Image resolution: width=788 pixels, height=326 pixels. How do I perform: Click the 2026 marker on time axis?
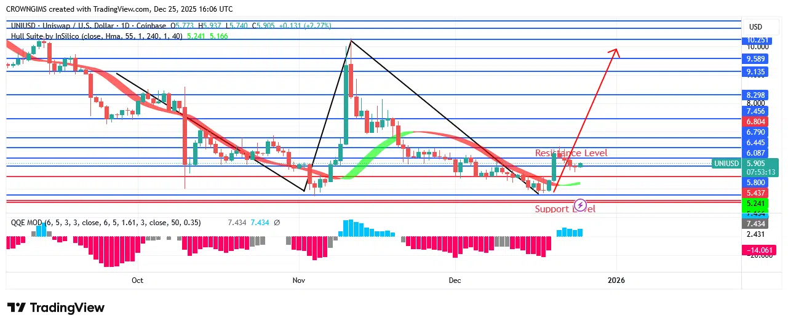tap(616, 280)
